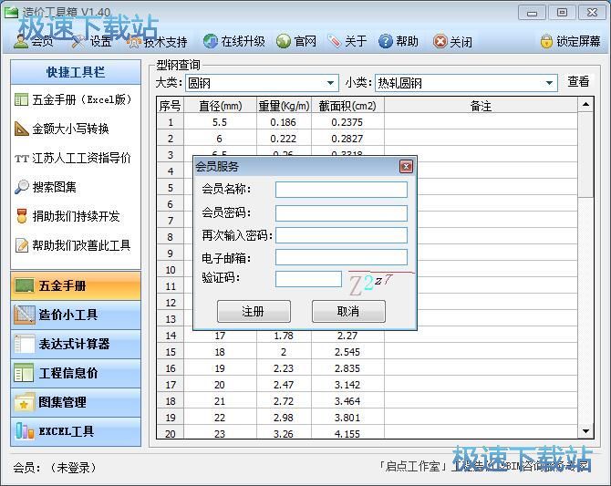Focus the 再次输入密码 field

tap(341, 235)
